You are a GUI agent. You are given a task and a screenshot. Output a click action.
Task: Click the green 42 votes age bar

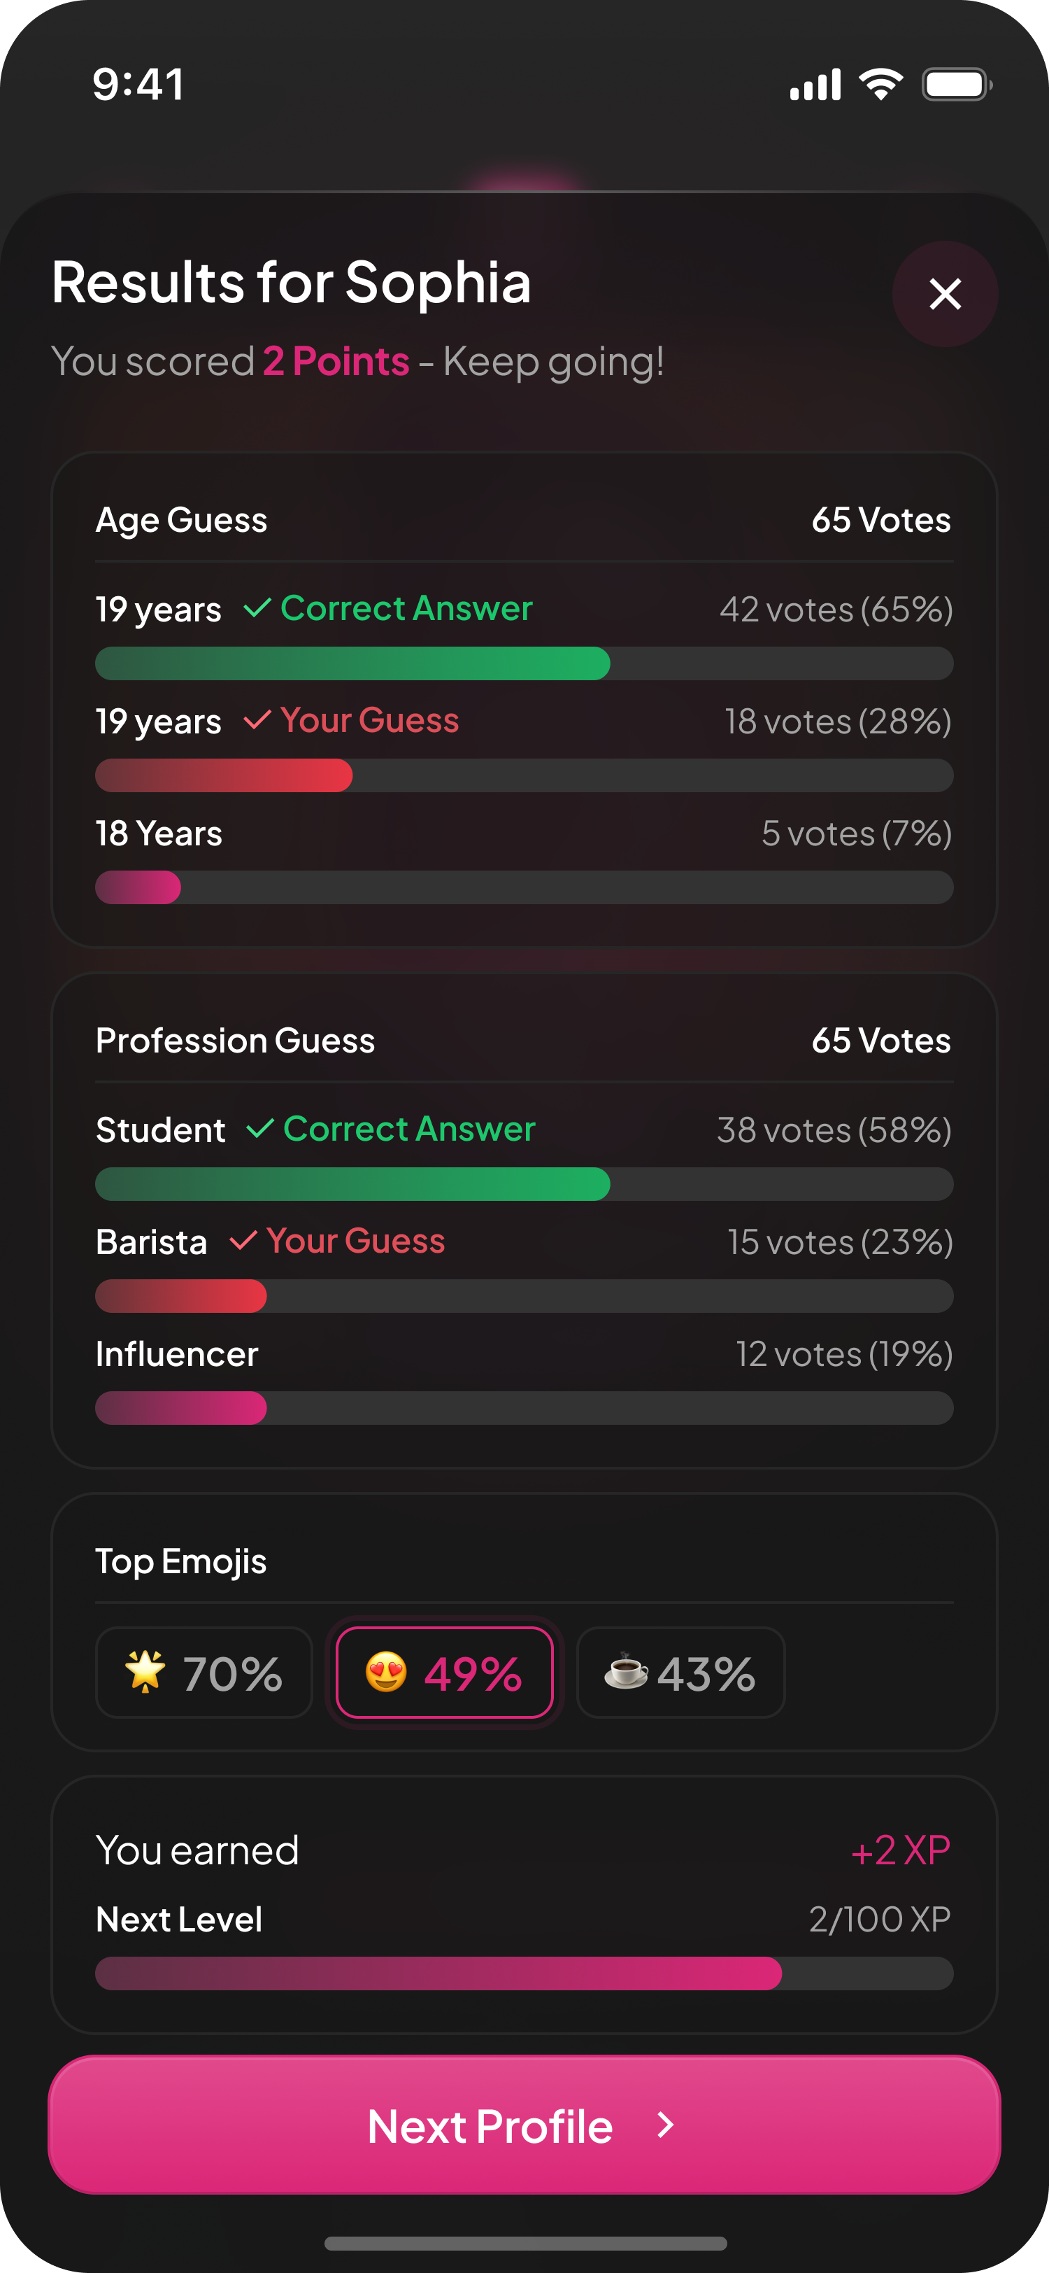[x=352, y=663]
